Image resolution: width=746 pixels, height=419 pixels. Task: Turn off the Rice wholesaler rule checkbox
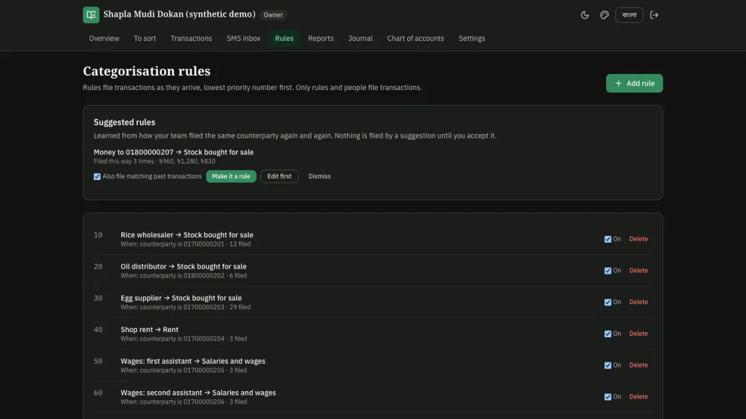608,239
